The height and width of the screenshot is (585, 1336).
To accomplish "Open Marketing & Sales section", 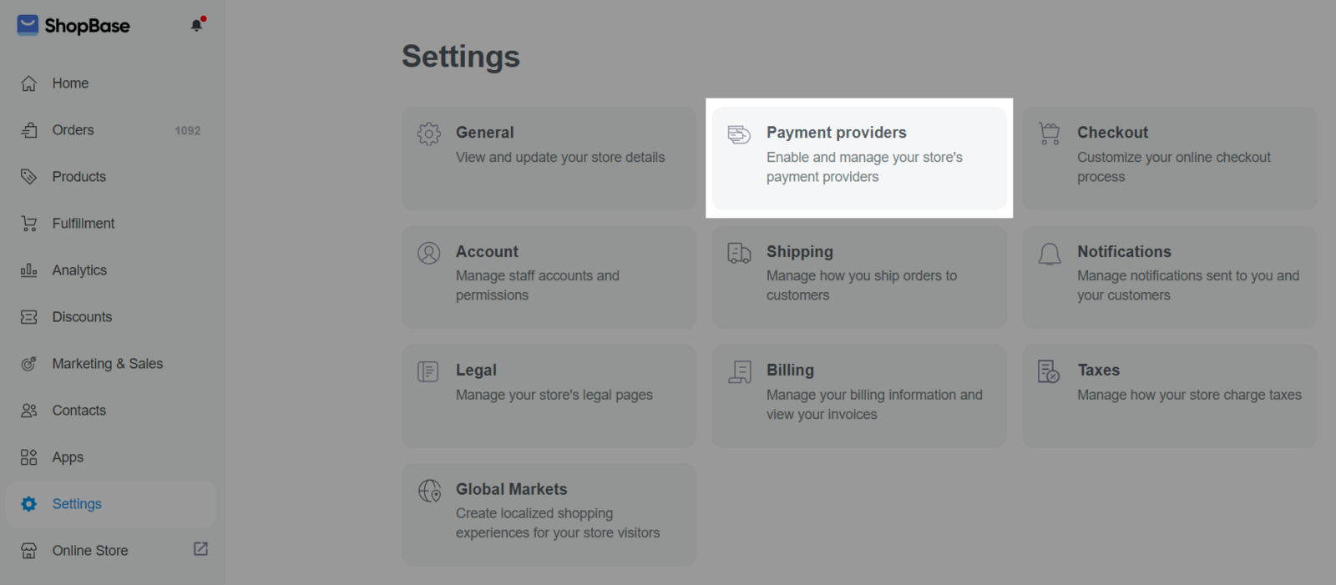I will (107, 364).
